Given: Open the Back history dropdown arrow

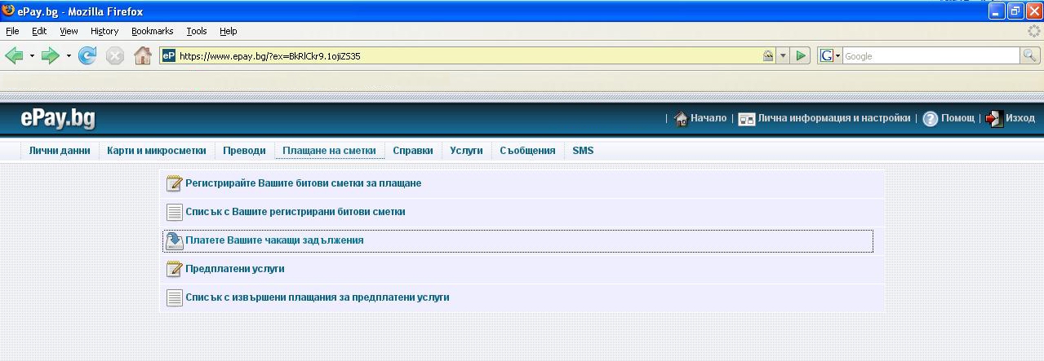Looking at the screenshot, I should tap(32, 56).
